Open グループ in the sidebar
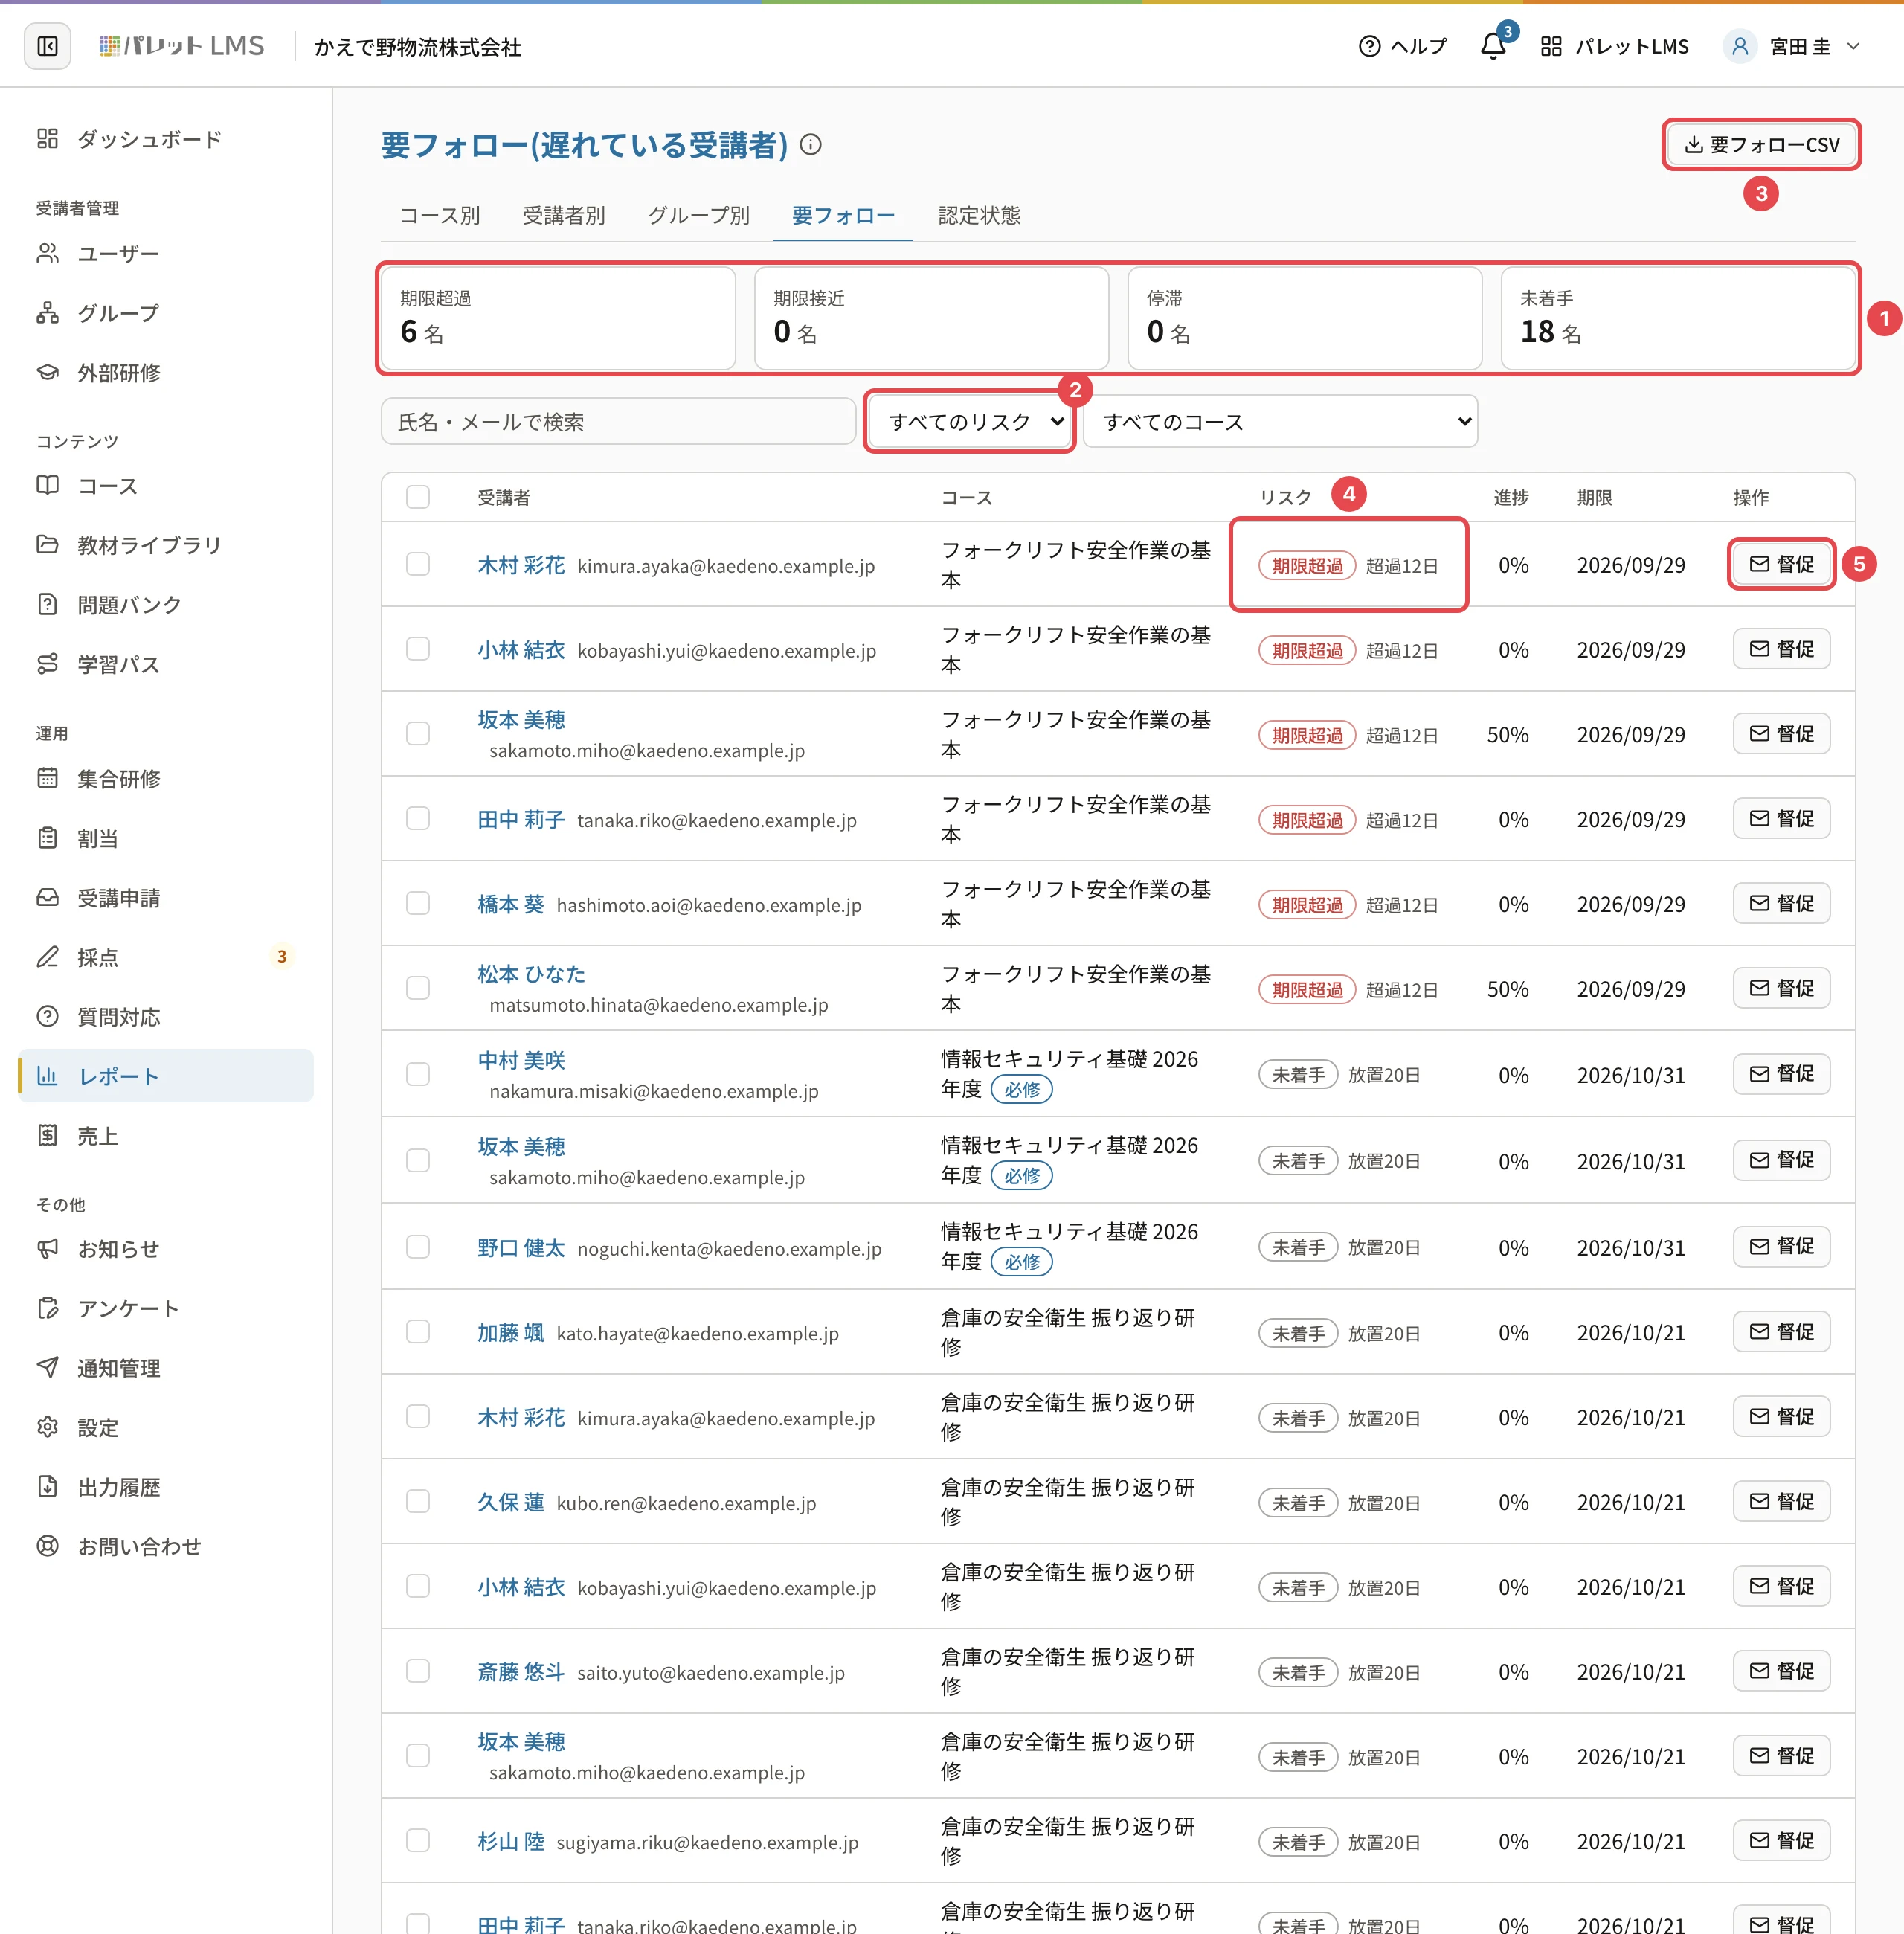 click(166, 313)
